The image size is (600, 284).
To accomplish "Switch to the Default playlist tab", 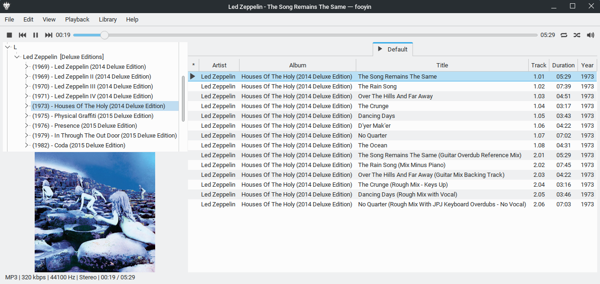I will (x=393, y=49).
